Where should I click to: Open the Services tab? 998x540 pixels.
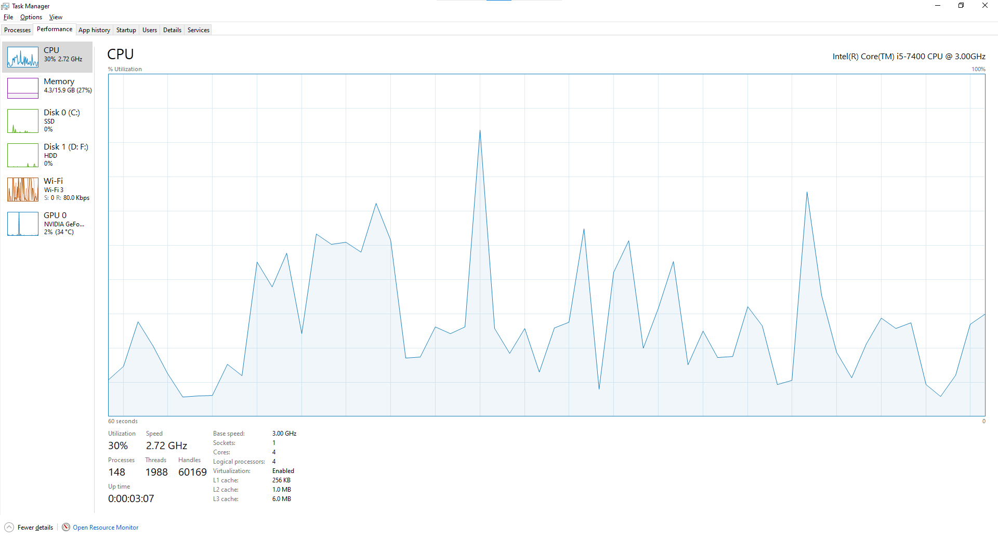click(199, 30)
